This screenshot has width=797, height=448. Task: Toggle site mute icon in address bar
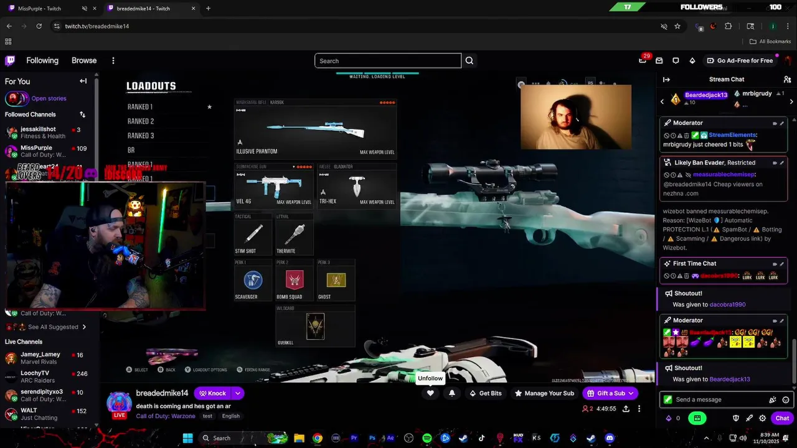click(x=664, y=26)
